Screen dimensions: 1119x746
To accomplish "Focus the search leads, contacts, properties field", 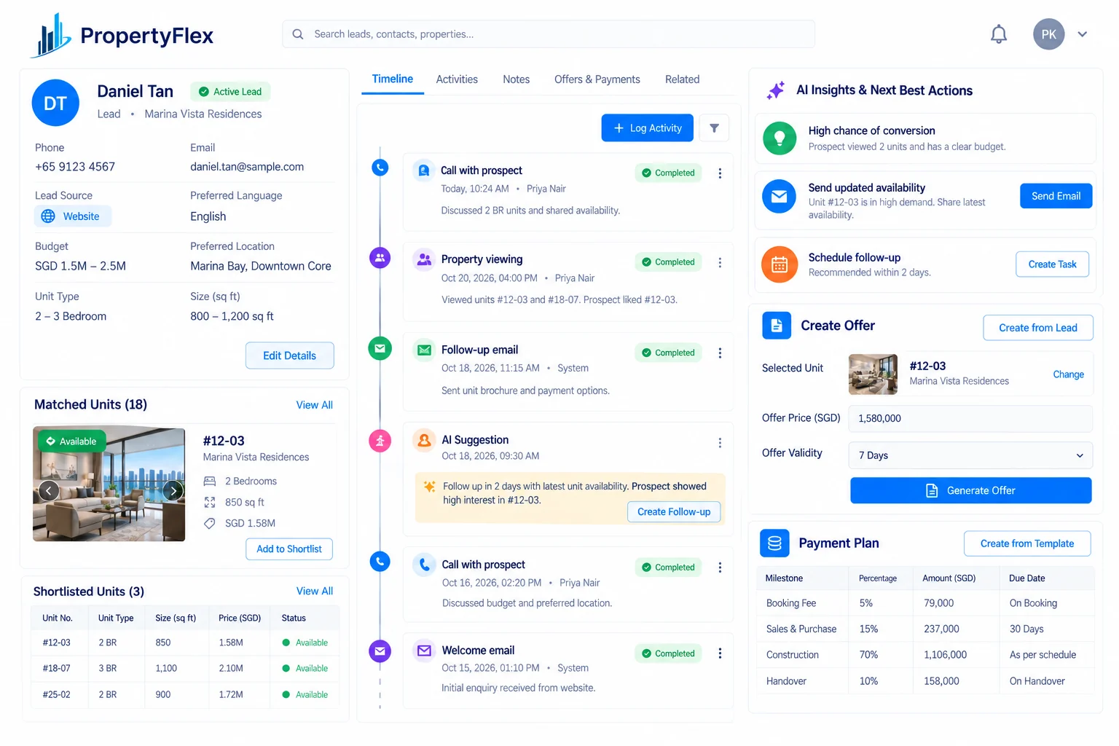I will (549, 34).
